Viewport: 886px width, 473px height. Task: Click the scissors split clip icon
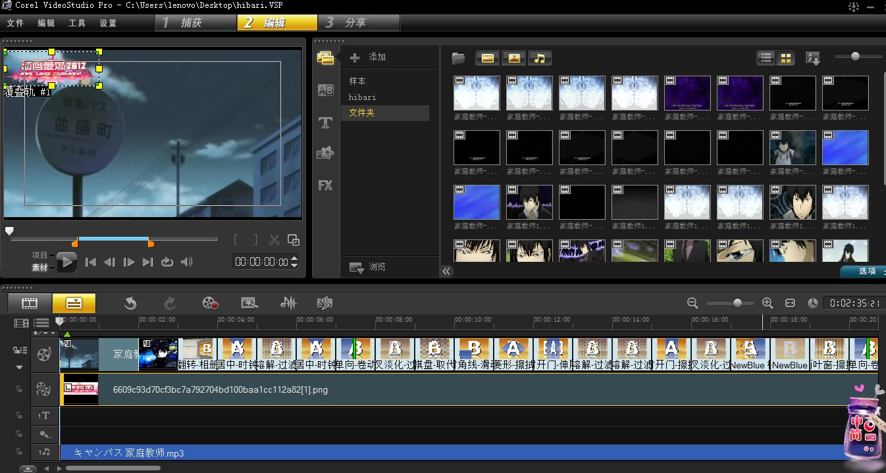(x=274, y=240)
